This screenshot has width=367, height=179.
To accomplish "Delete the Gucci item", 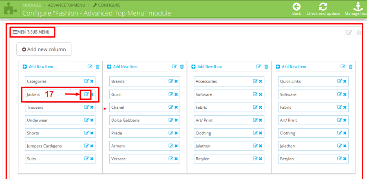I will (x=176, y=94).
